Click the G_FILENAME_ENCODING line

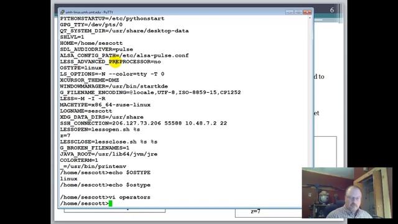point(150,92)
